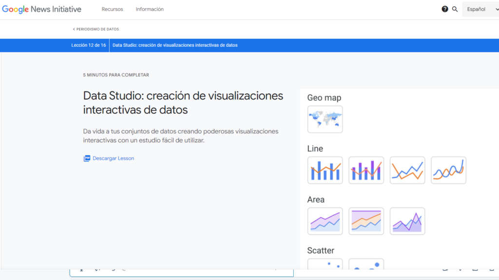This screenshot has width=499, height=280.
Task: Click the Lección 12 de 16 banner label
Action: 90,45
